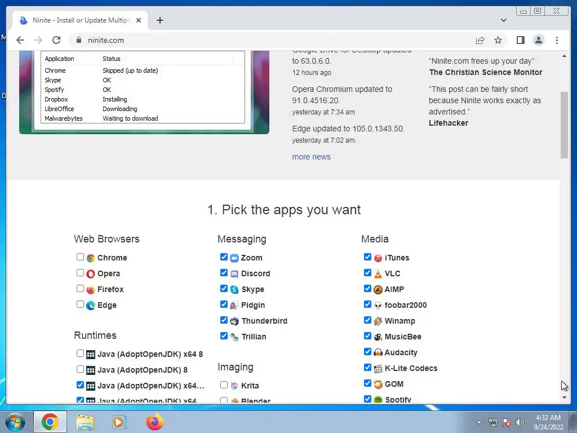Image resolution: width=577 pixels, height=433 pixels.
Task: Go back to the previous page
Action: point(20,40)
